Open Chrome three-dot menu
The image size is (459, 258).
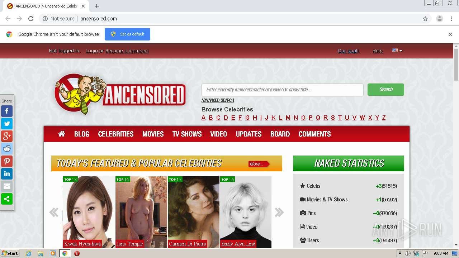pos(451,19)
